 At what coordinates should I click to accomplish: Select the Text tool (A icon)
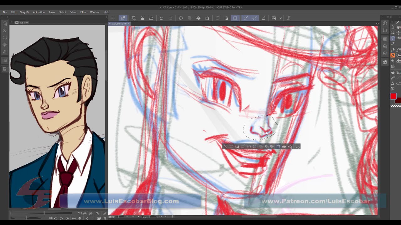pos(393,84)
